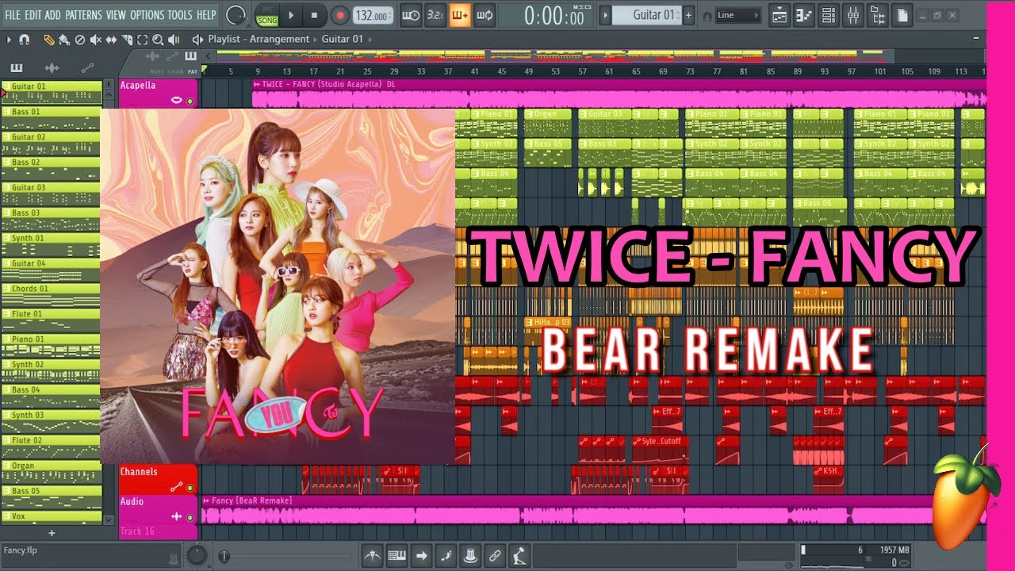This screenshot has width=1015, height=571.
Task: Open the pattern list arrow left of Guitar 01
Action: click(x=606, y=15)
